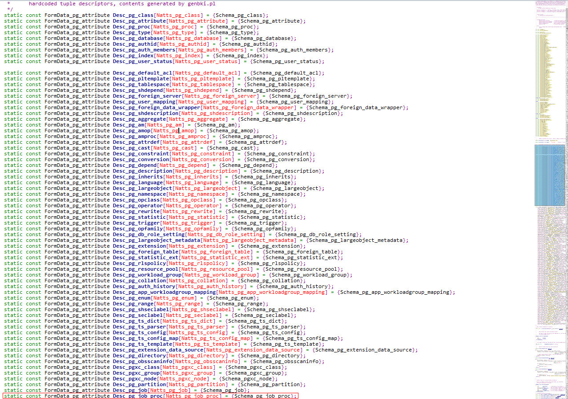Click Schema_pg_app_workloadgroup_mapping token
568x399 pixels.
point(395,292)
